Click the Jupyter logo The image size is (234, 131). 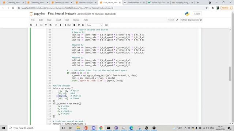click(38, 14)
